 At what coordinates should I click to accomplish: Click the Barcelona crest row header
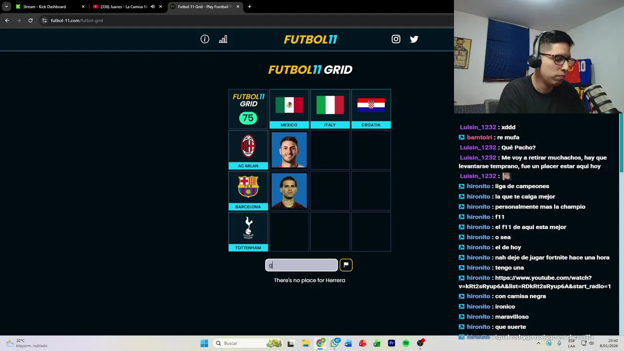(248, 191)
